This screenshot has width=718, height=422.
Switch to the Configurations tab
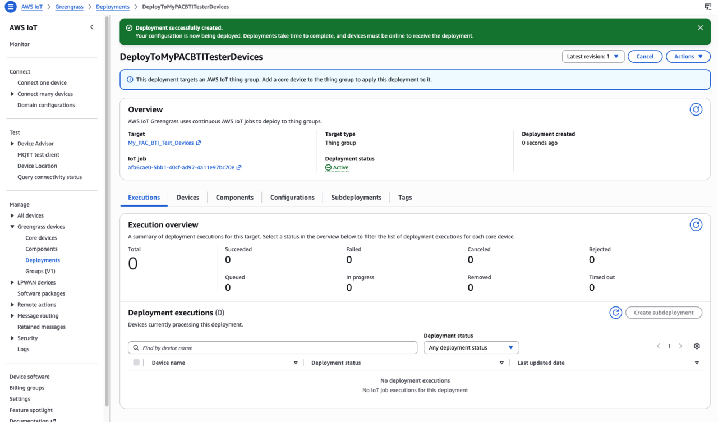pos(292,198)
